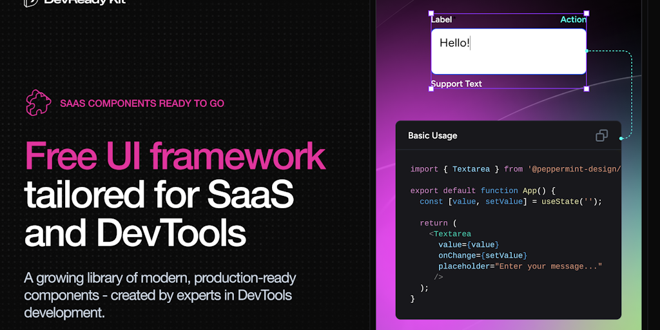Click the DevReady Kit brand name
660x330 pixels.
click(x=84, y=2)
